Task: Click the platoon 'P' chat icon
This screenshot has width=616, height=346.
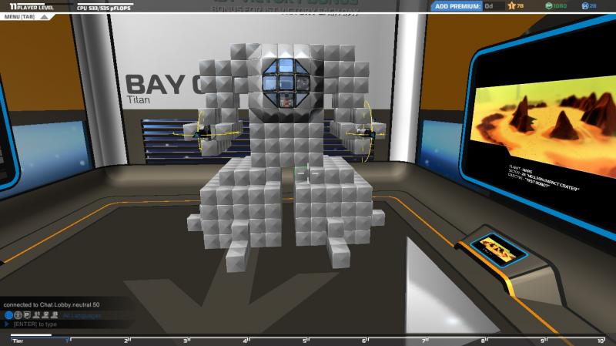Action: click(27, 315)
